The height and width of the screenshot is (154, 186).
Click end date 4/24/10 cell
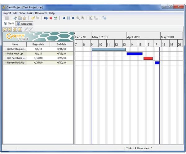pos(61,58)
